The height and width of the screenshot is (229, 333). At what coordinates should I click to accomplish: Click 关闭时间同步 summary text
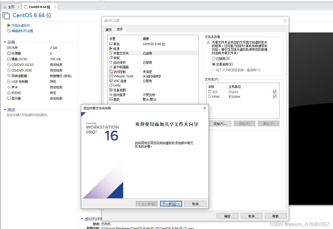point(152,76)
